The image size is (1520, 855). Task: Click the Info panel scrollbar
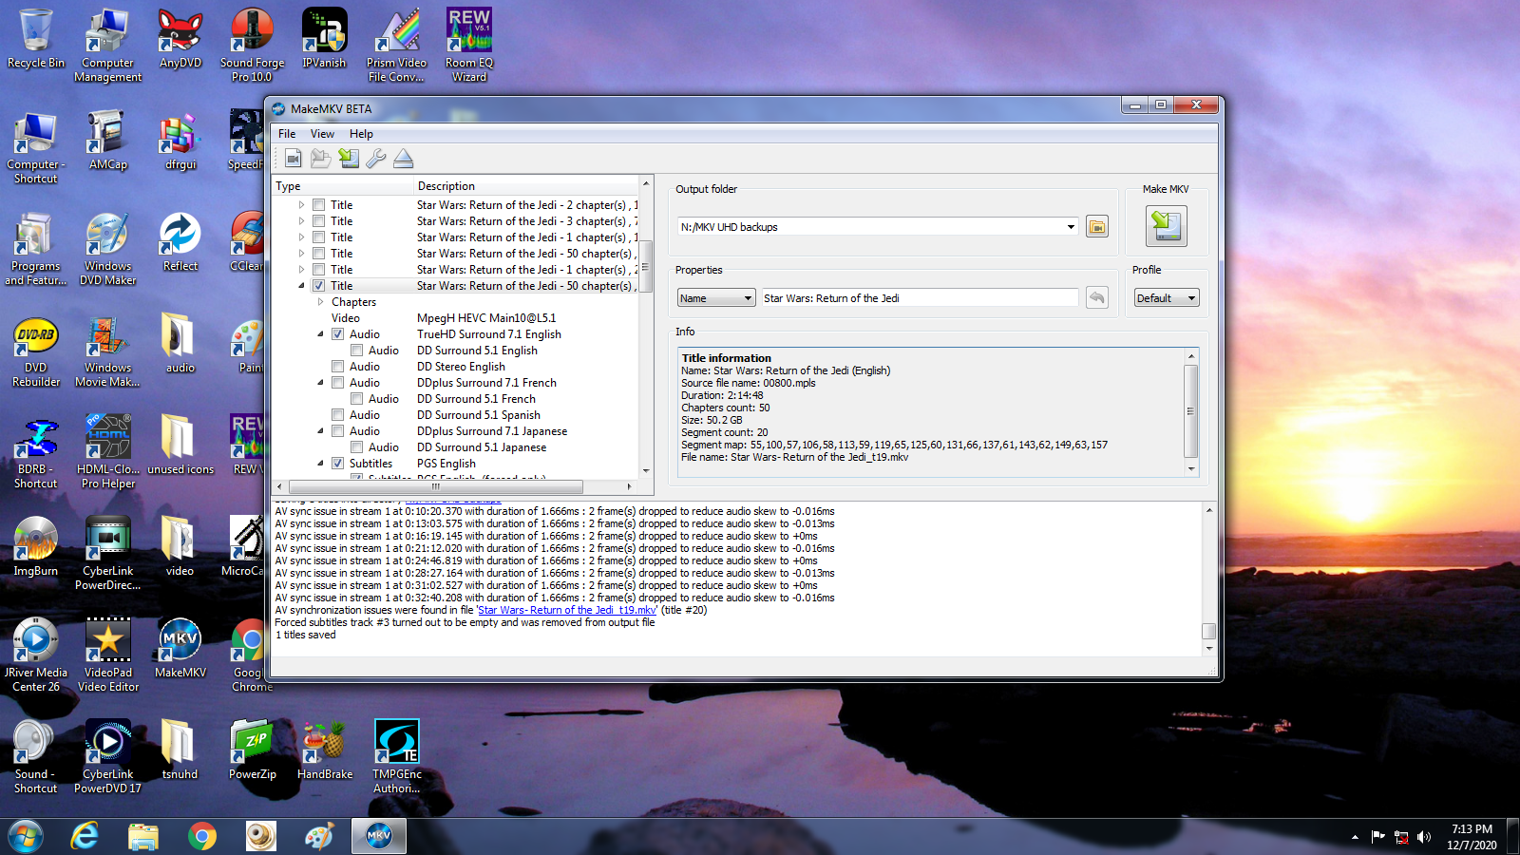click(x=1190, y=411)
